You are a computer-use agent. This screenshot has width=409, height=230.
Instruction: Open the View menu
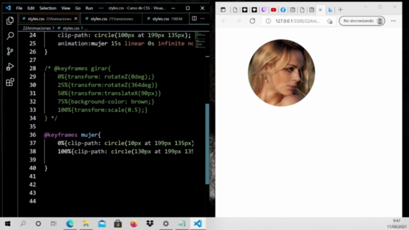tap(66, 8)
